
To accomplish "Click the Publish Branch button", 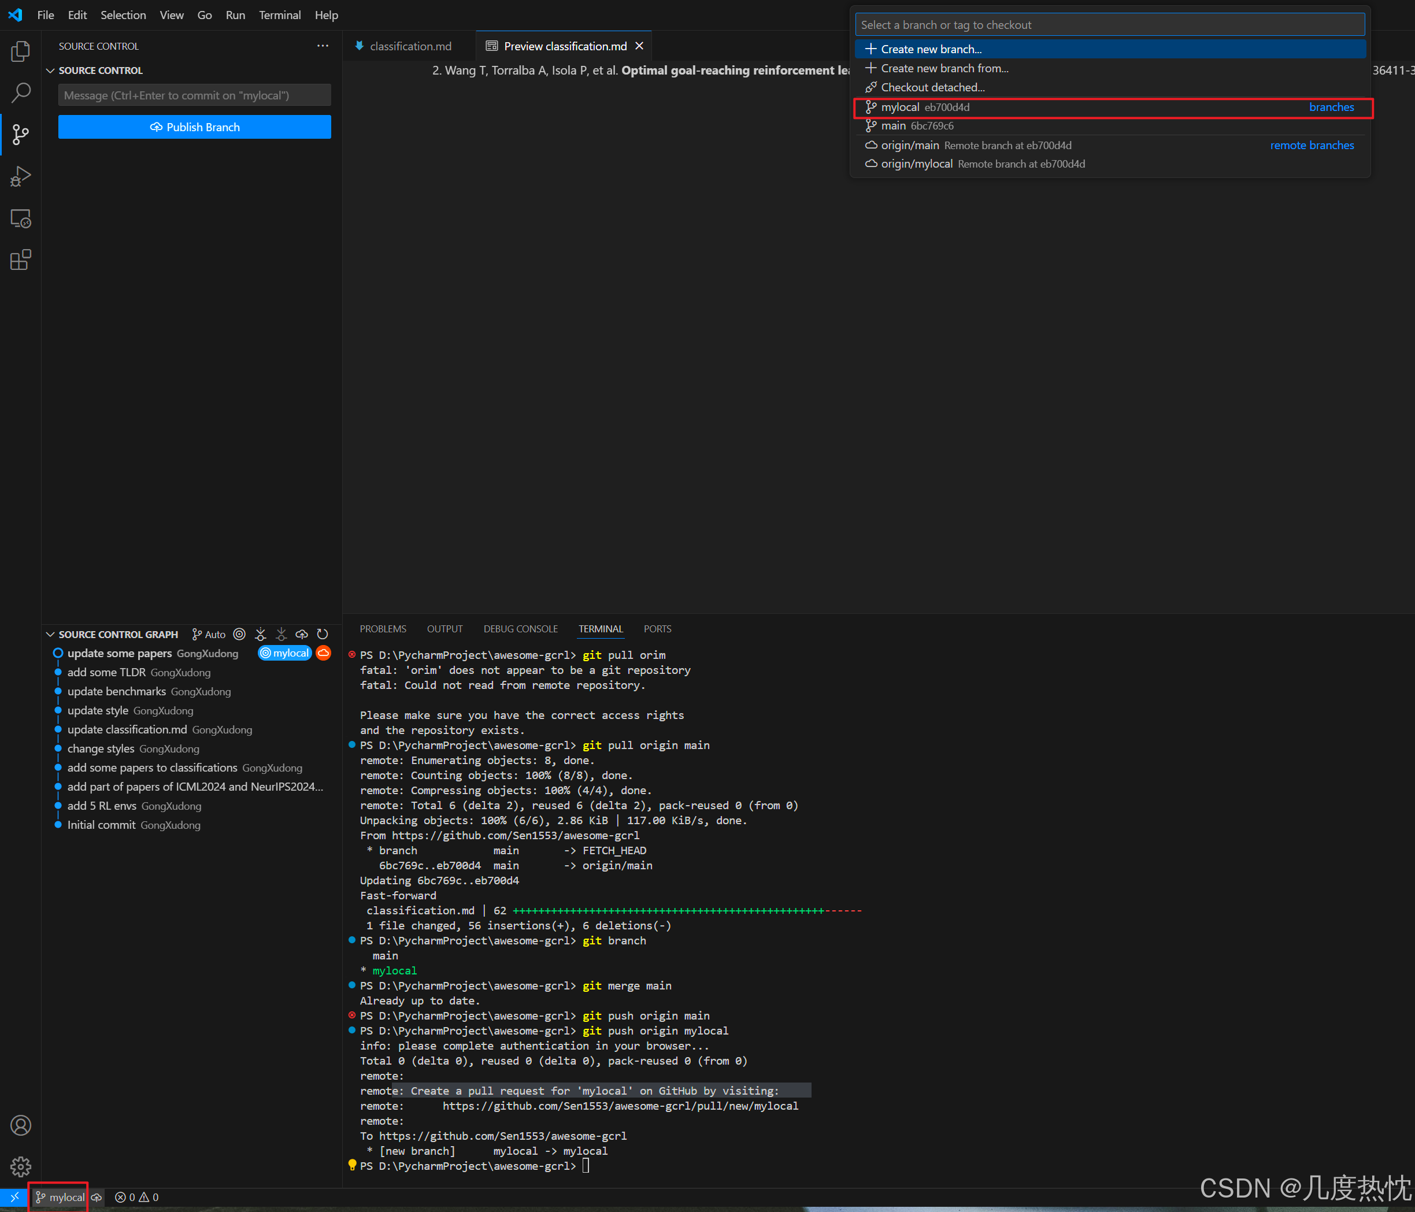I will coord(194,127).
